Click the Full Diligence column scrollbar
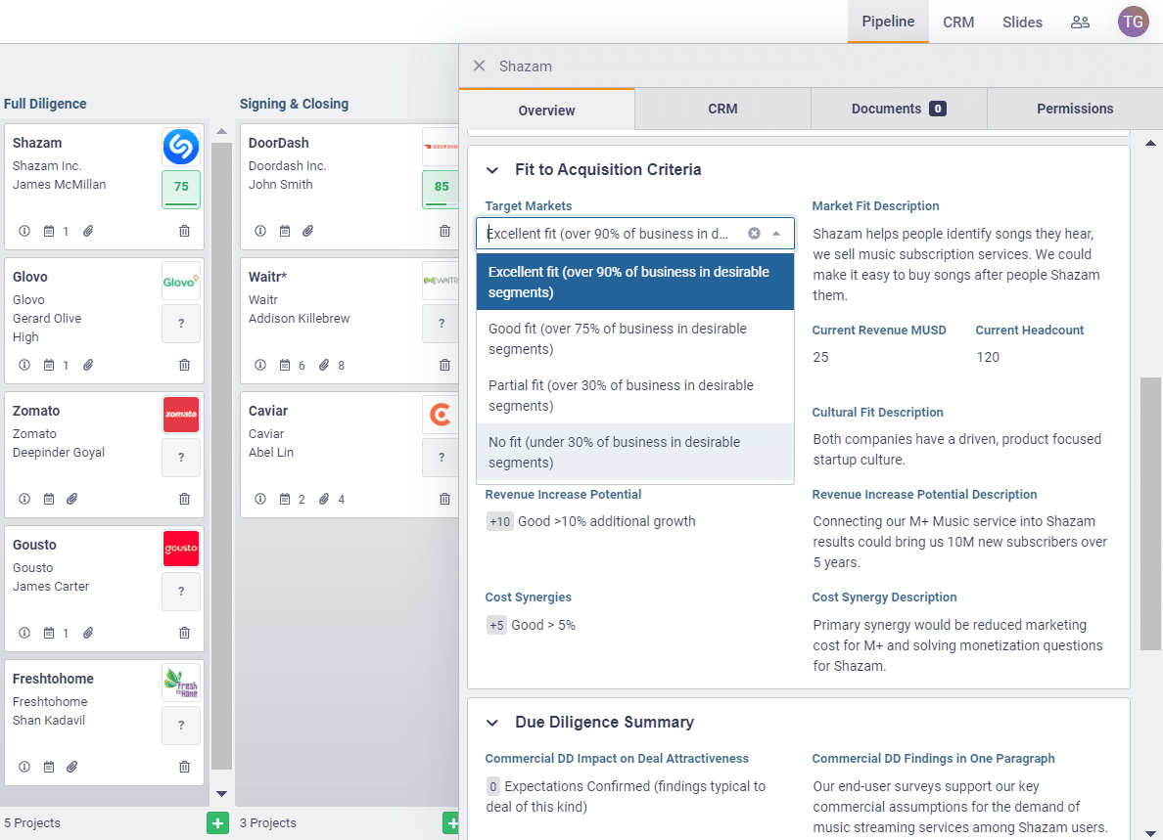Screen dimensions: 1163x840 tap(221, 456)
